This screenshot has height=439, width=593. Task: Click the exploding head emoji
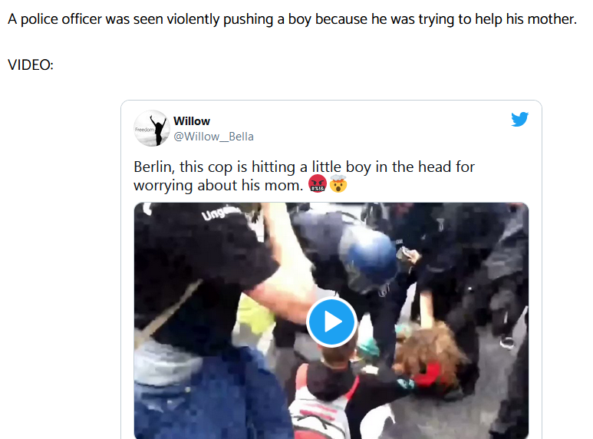point(338,184)
